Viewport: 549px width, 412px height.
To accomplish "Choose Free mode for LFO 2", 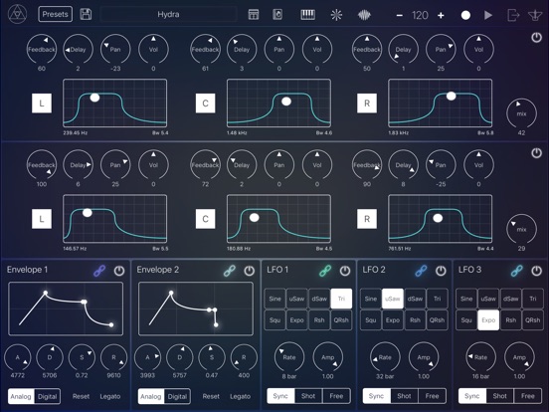I will 432,396.
